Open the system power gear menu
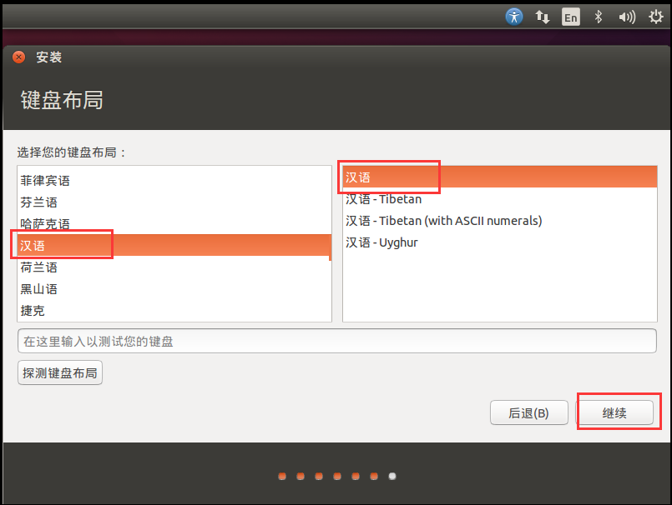This screenshot has width=672, height=505. pyautogui.click(x=655, y=17)
